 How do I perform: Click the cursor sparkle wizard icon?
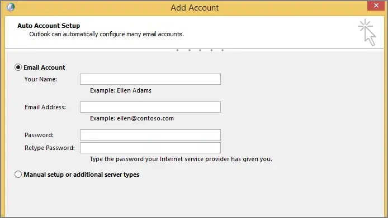367,32
